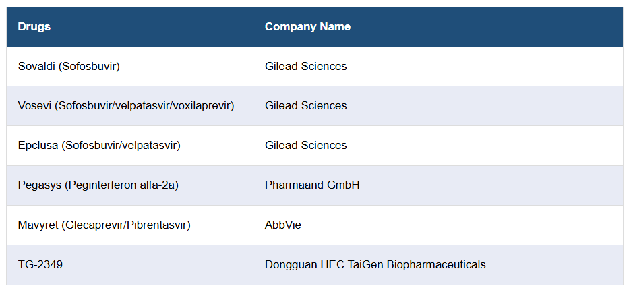Click Gilead Sciences in the Sovaldi row
The image size is (631, 292).
[305, 66]
